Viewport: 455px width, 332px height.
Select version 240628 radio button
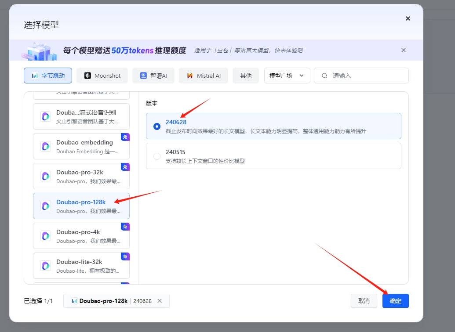(157, 126)
